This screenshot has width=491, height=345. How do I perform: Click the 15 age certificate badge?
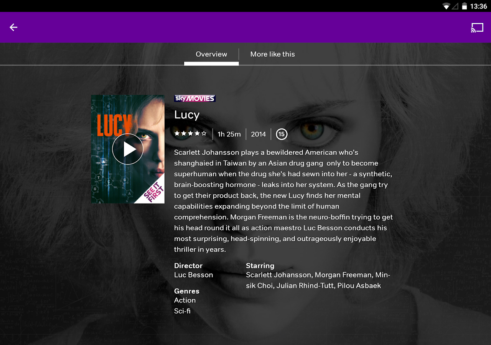(x=282, y=134)
